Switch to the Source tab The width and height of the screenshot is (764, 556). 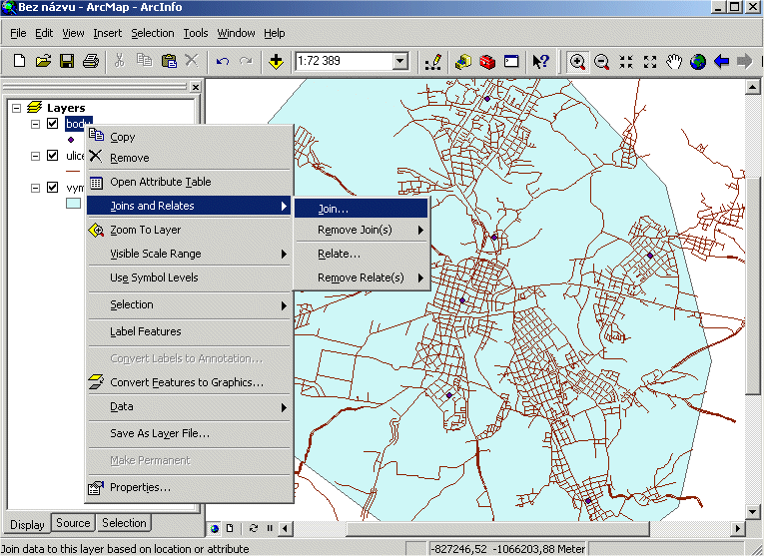[x=73, y=523]
